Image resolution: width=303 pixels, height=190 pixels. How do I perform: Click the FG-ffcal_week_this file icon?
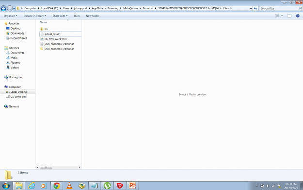pos(42,39)
